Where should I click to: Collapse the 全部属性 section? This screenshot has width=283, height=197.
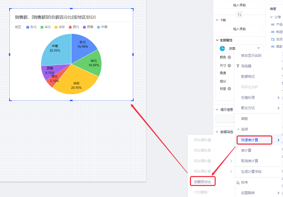(x=217, y=40)
